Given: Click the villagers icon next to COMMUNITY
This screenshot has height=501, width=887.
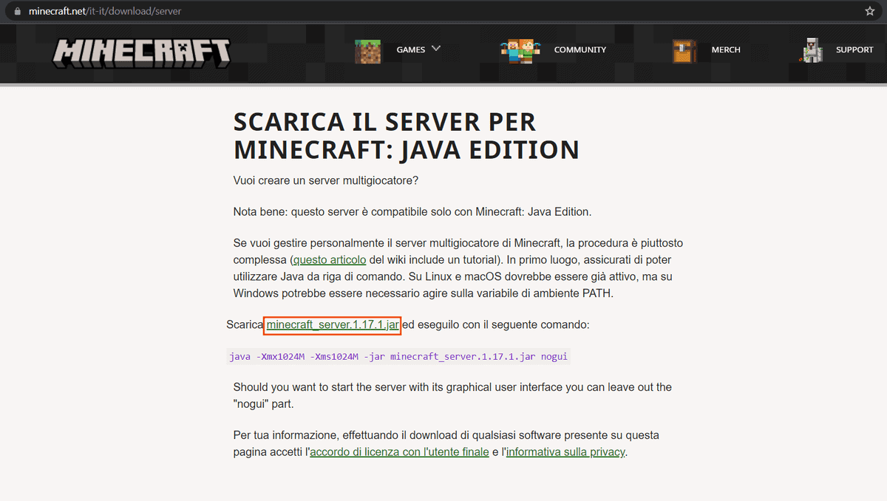Looking at the screenshot, I should (x=520, y=50).
